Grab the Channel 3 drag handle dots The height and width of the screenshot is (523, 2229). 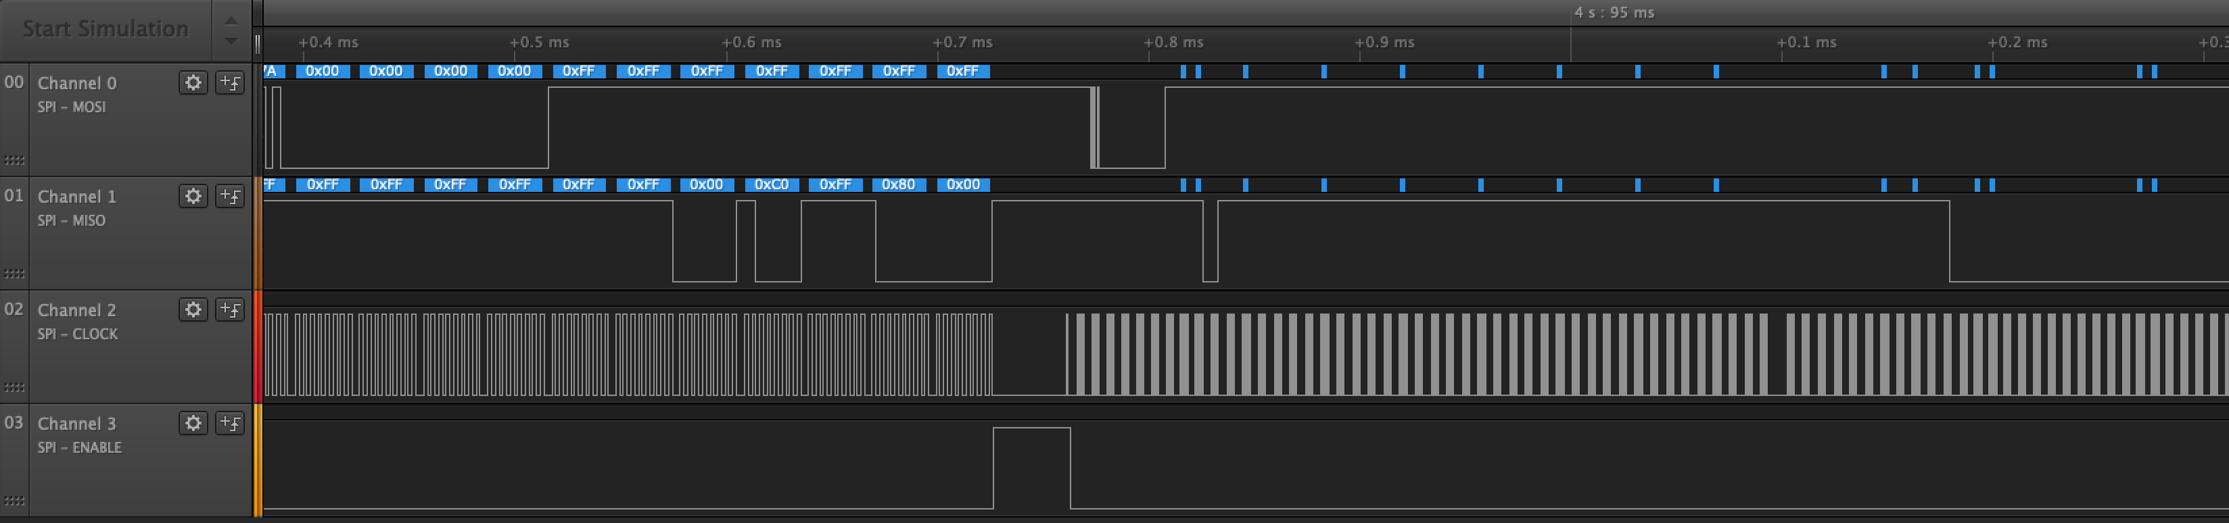pyautogui.click(x=14, y=501)
